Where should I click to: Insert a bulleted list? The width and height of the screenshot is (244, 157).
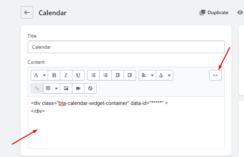[x=93, y=75]
